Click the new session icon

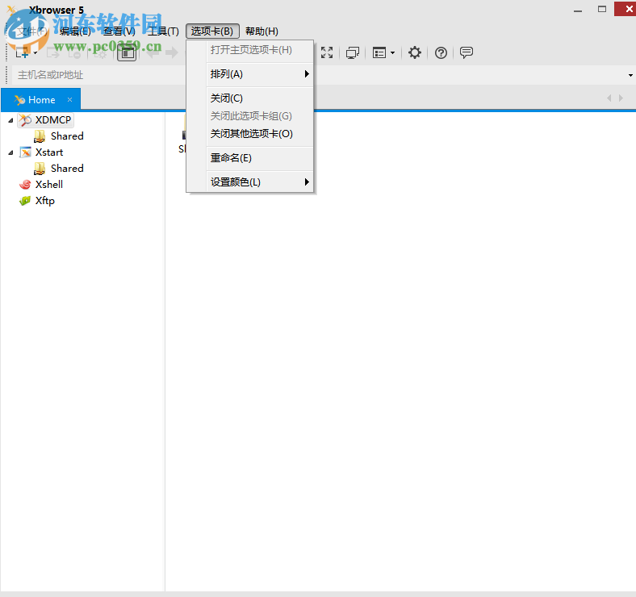click(x=22, y=52)
